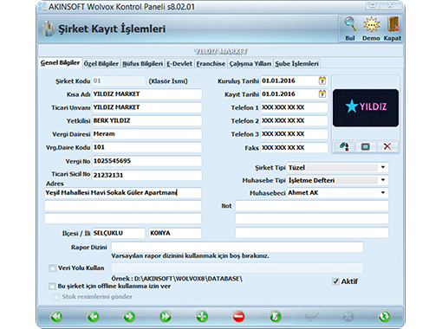Click the Ticari Sicil No field
The width and height of the screenshot is (442, 329).
(x=147, y=175)
